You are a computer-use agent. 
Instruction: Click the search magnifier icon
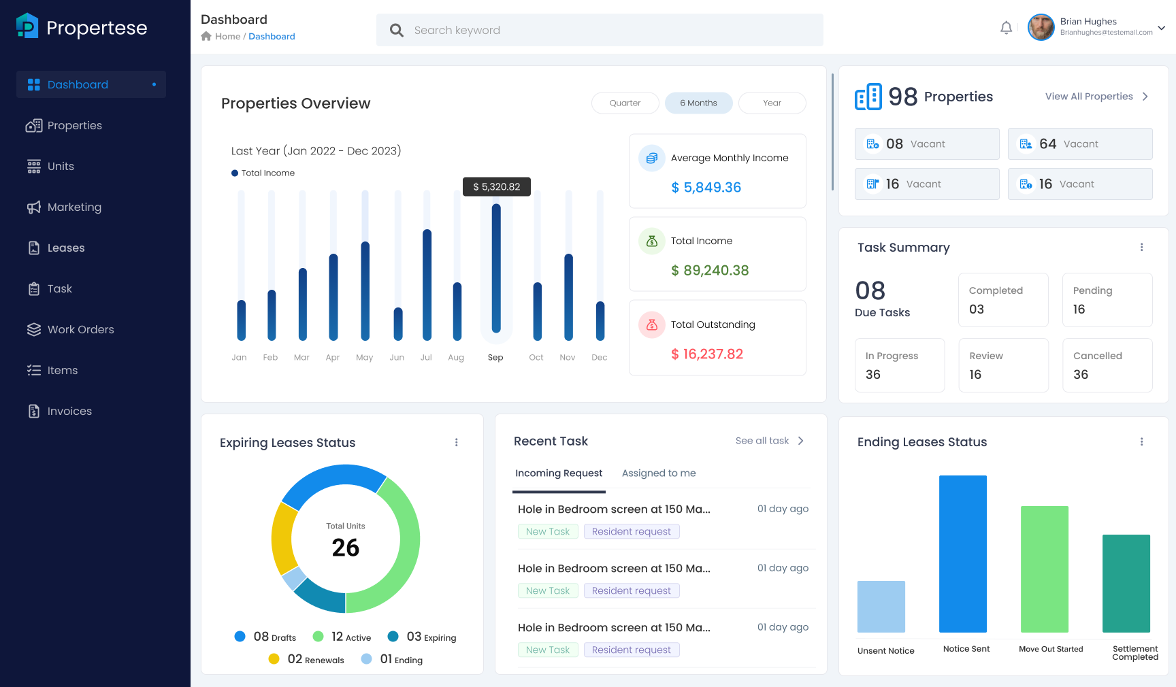coord(396,30)
